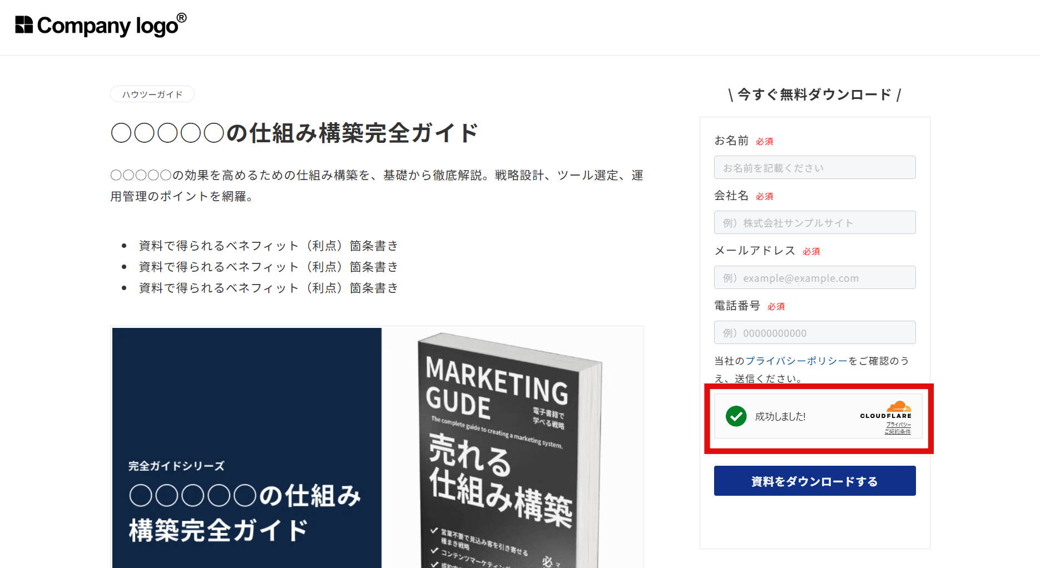
Task: Open the blue プライバシーポリシー link
Action: [x=796, y=361]
